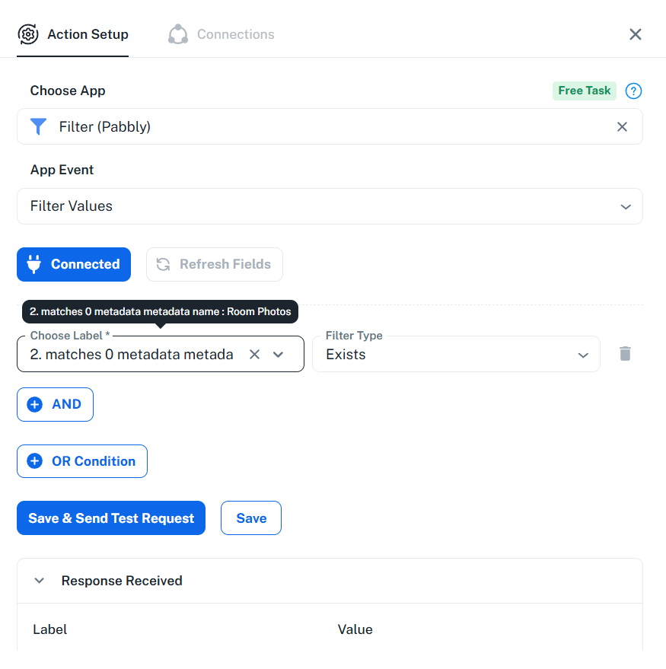
Task: Select the Action Setup tab
Action: point(88,34)
